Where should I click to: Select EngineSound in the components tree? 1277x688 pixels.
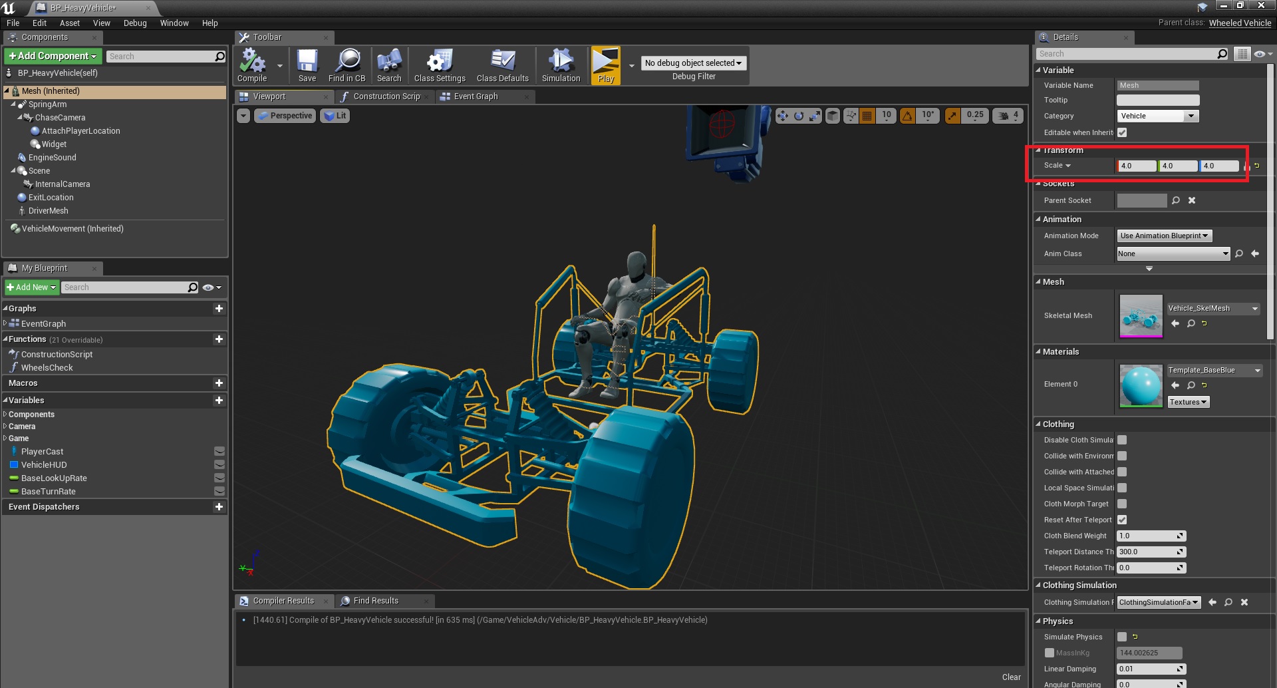tap(52, 158)
